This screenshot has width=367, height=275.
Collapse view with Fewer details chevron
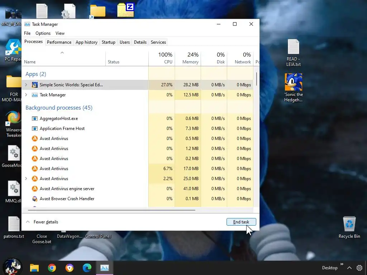[28, 222]
